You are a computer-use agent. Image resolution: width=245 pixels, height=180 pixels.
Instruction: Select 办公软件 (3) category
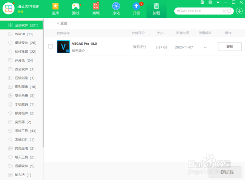point(21,69)
